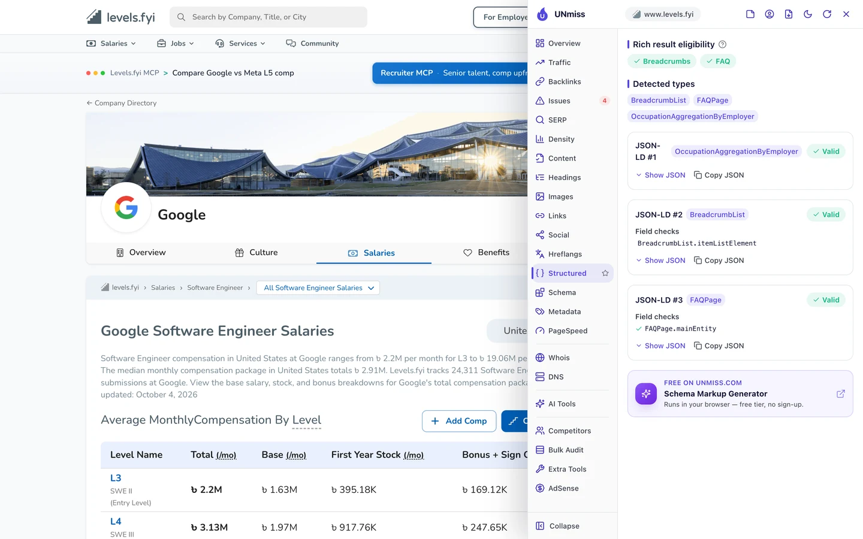This screenshot has height=539, width=863.
Task: Open the Jobs dropdown in levels.fyi nav
Action: click(x=176, y=43)
